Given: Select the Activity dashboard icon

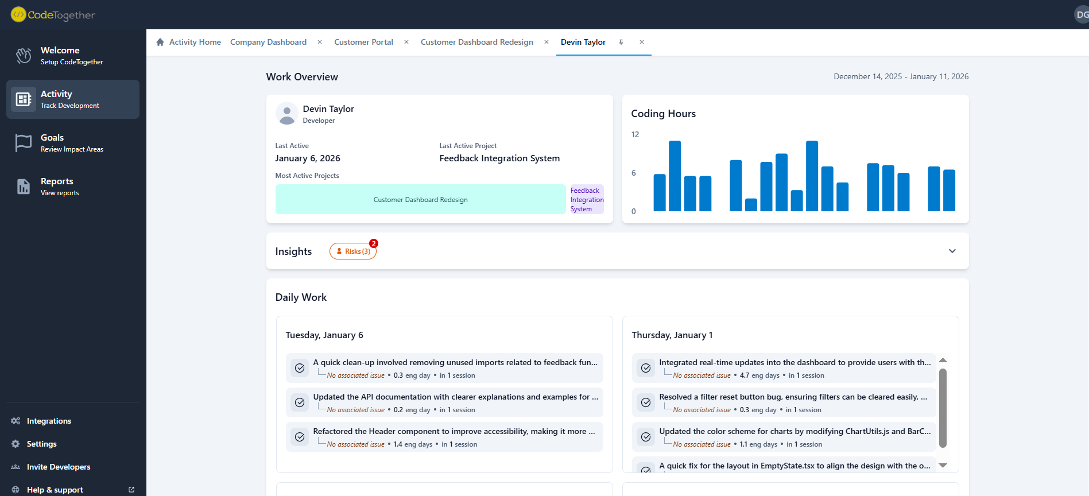Looking at the screenshot, I should [x=24, y=99].
